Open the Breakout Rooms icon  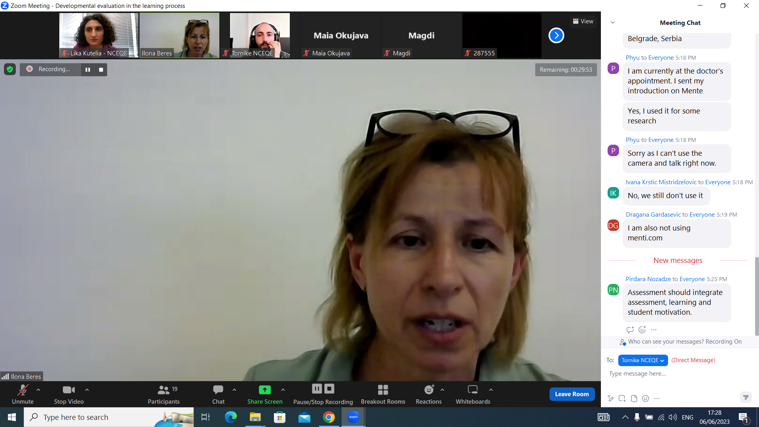point(383,390)
